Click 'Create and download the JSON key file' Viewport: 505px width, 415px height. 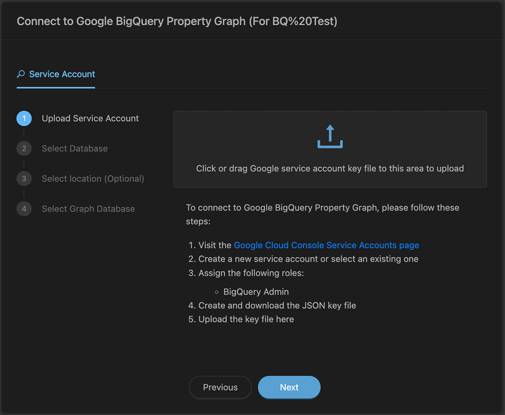click(x=277, y=306)
